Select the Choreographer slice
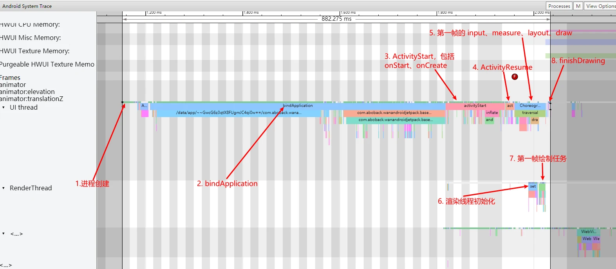 tap(530, 106)
